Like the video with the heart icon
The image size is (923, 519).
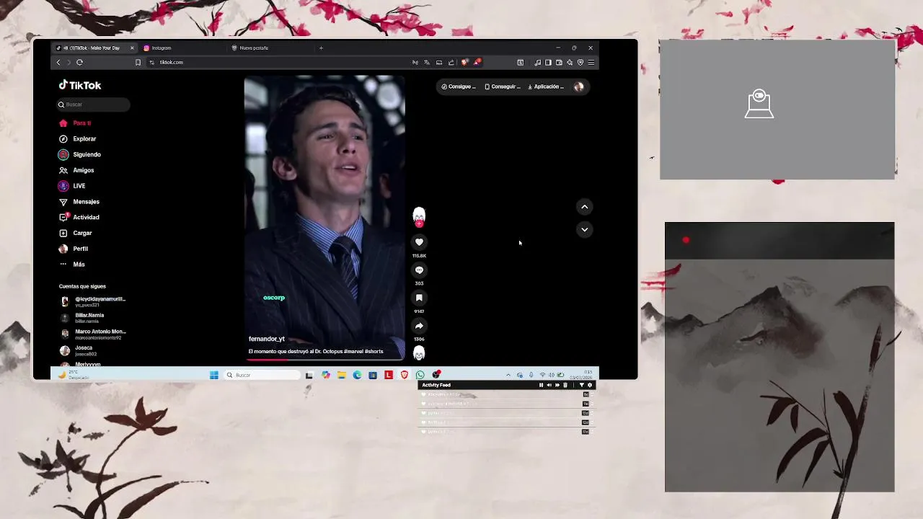coord(419,242)
